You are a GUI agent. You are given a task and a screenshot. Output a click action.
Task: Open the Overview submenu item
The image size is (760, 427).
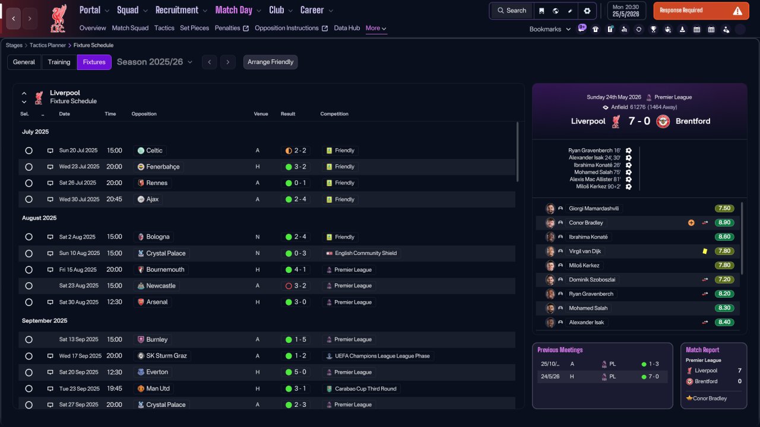coord(93,28)
